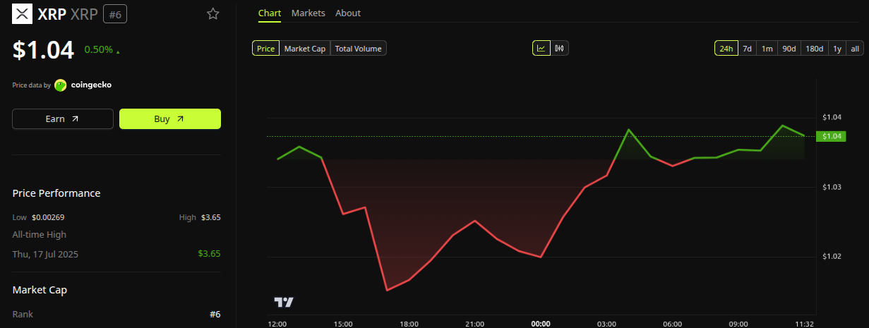The width and height of the screenshot is (869, 328).
Task: Click the #6 rank badge
Action: tap(115, 13)
